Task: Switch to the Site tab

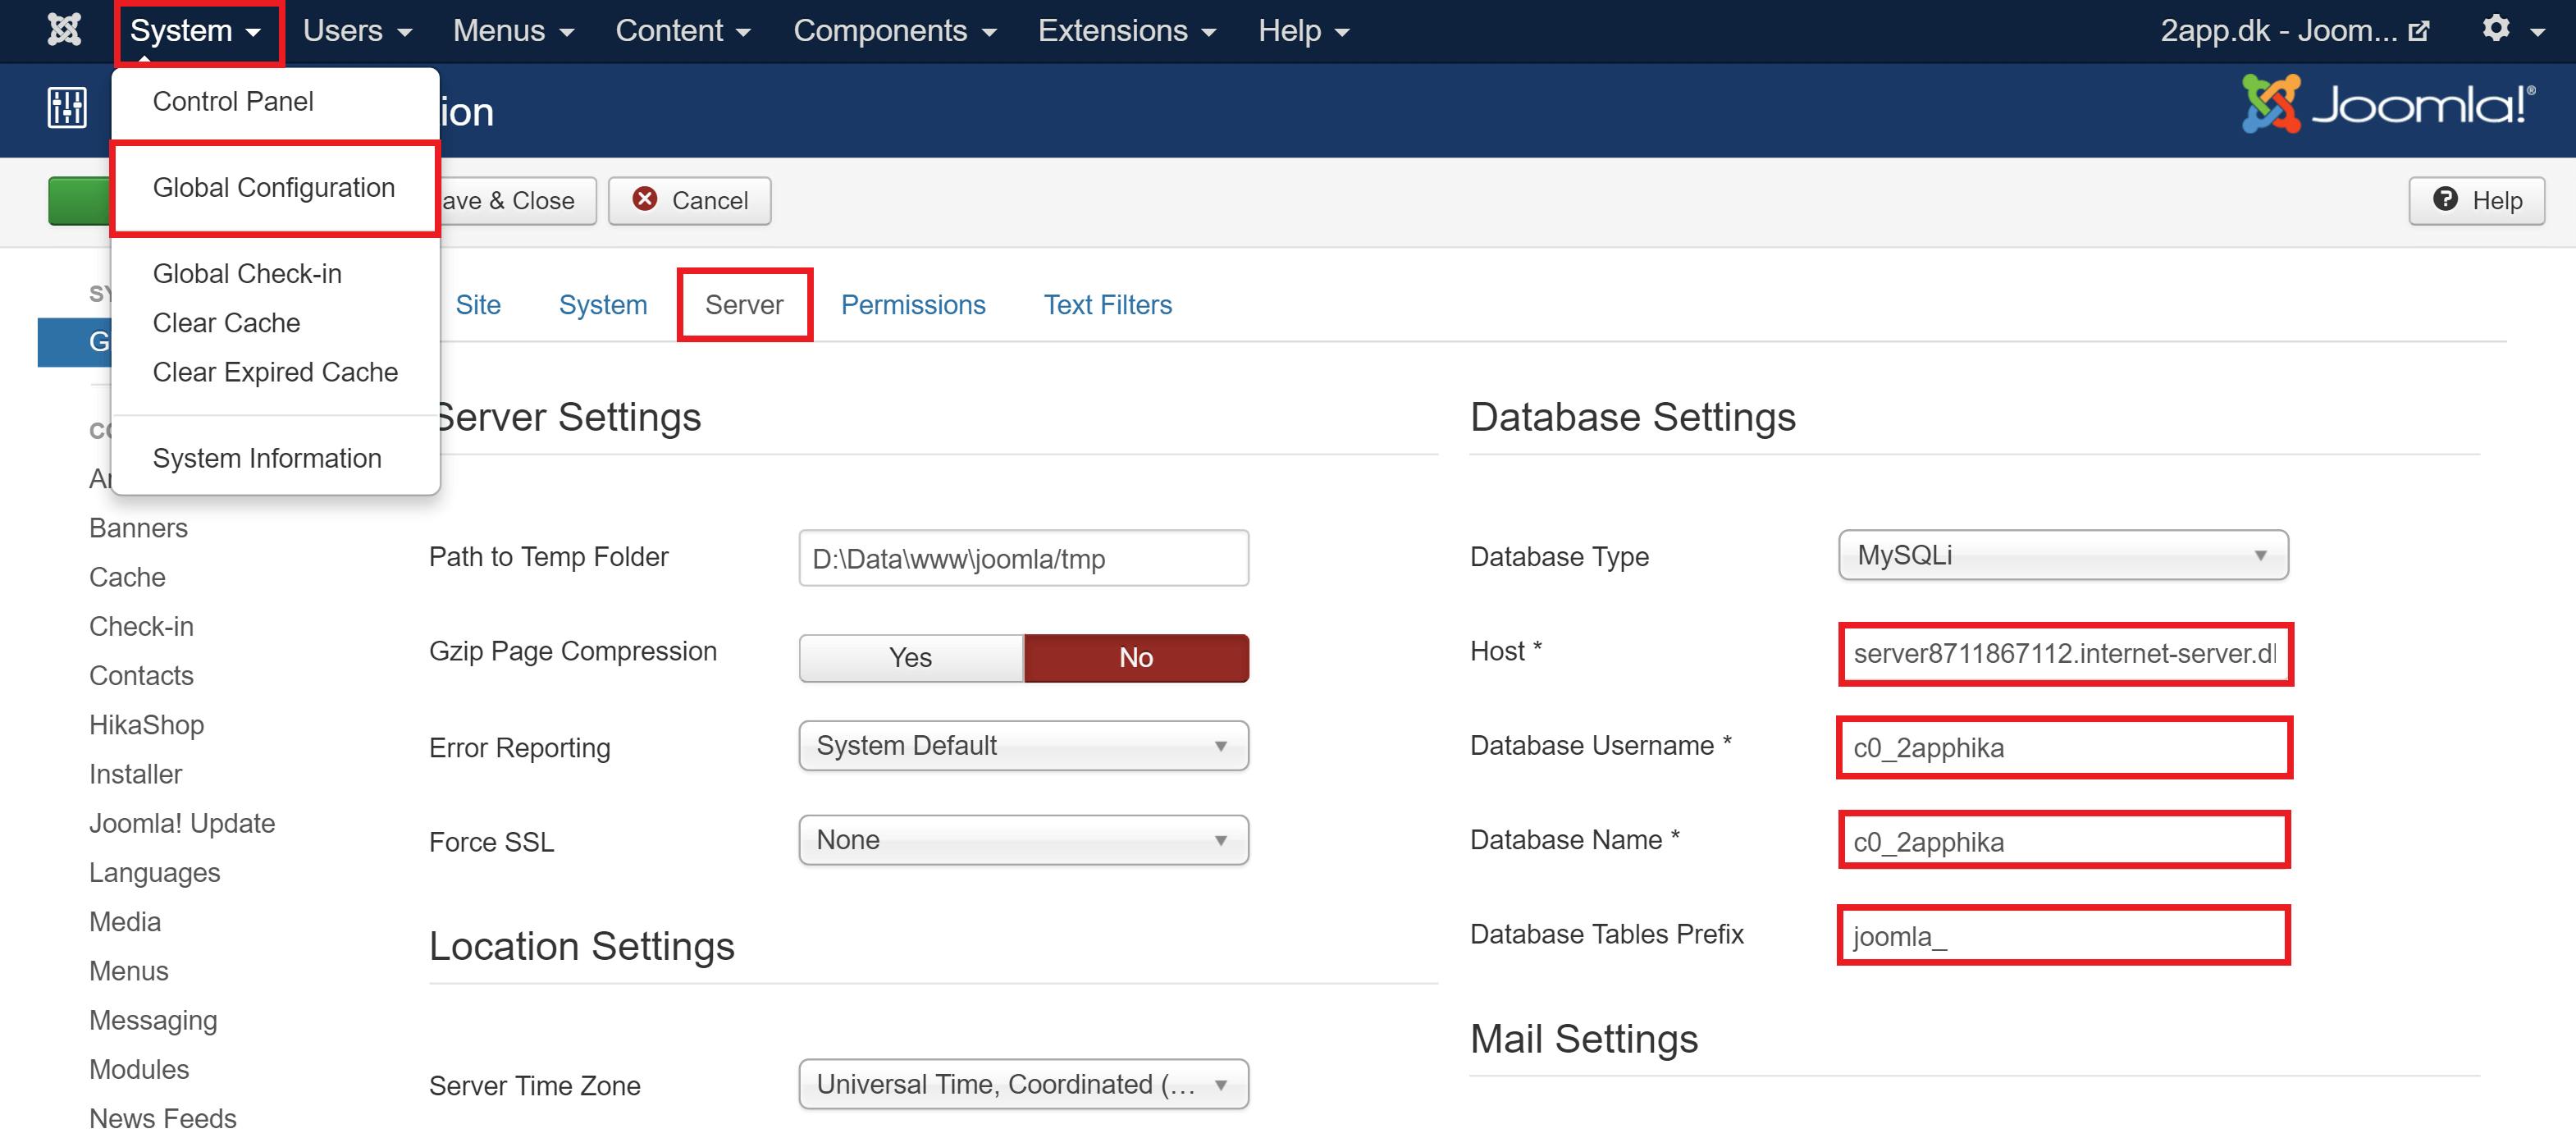Action: pyautogui.click(x=478, y=304)
